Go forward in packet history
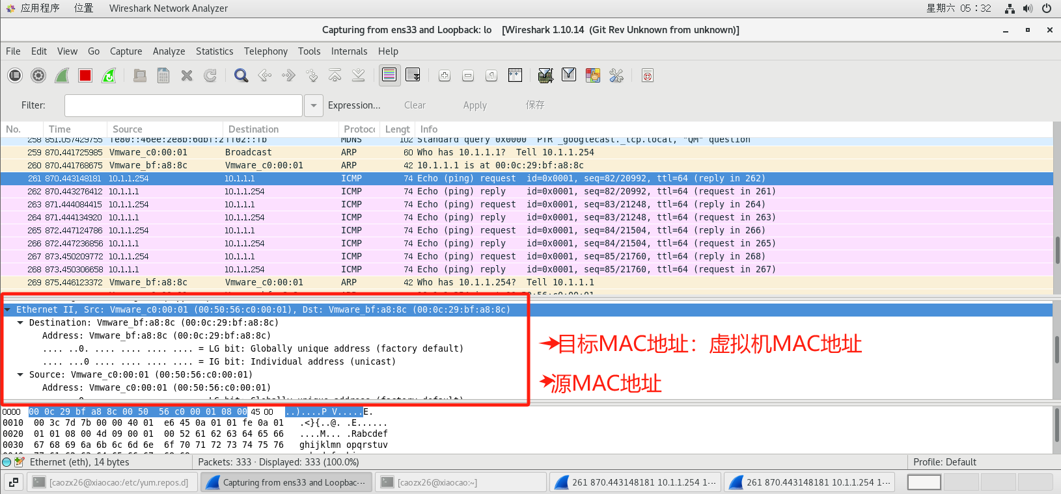 [288, 75]
